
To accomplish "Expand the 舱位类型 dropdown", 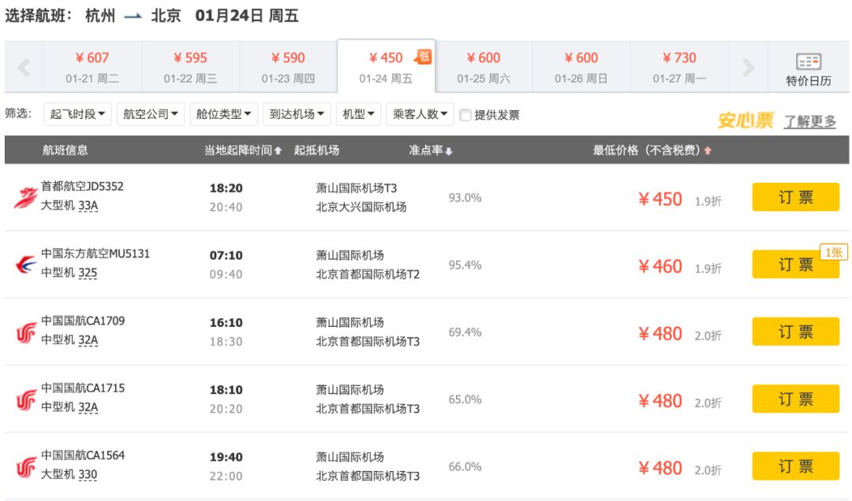I will [x=224, y=114].
